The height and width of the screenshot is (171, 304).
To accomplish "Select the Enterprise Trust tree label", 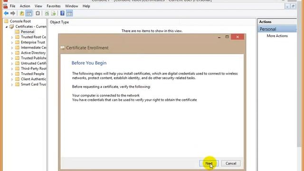I will point(33,42).
